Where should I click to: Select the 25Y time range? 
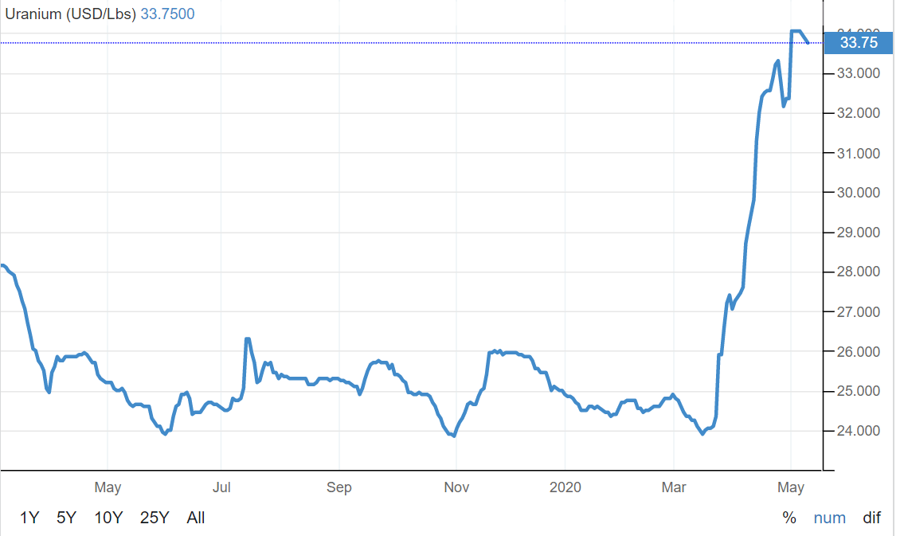click(x=155, y=518)
